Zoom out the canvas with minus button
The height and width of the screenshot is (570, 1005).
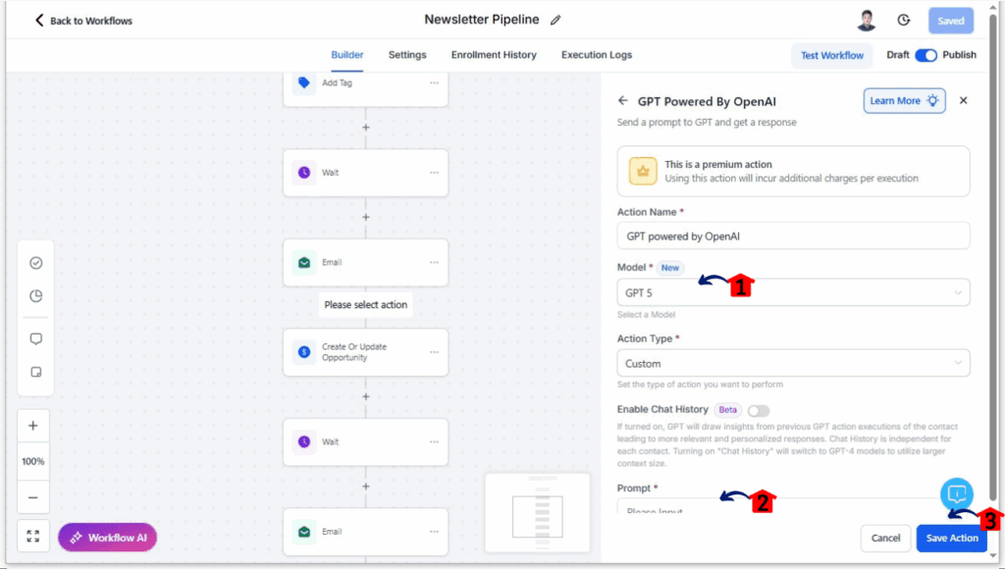(33, 497)
